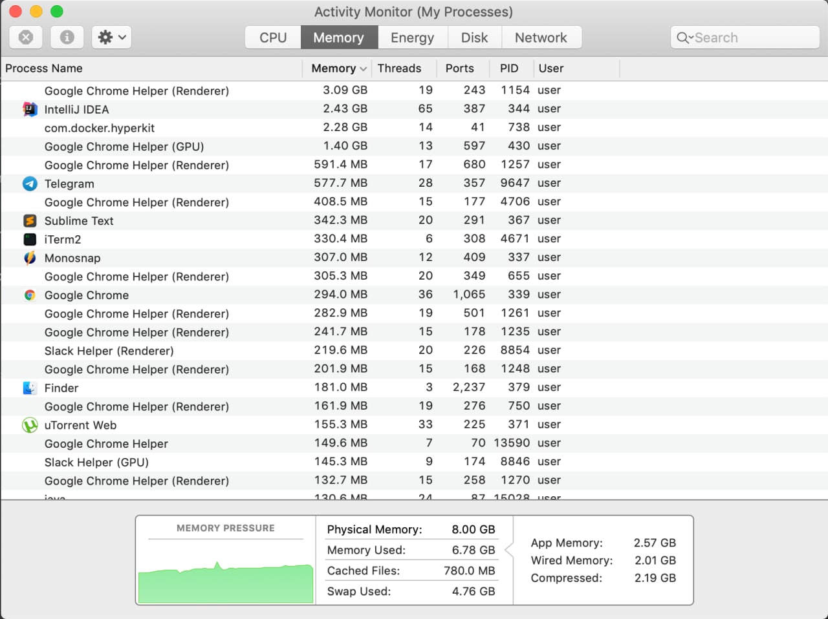Click the uTorrent Web process name
Image resolution: width=828 pixels, height=619 pixels.
(80, 425)
